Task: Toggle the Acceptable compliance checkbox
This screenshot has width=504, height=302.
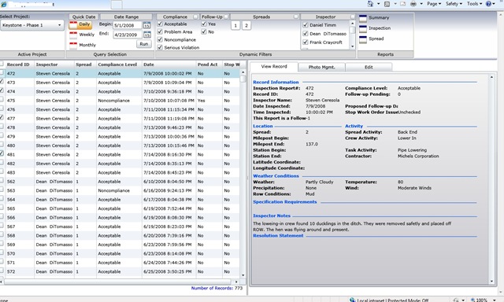Action: pyautogui.click(x=160, y=24)
